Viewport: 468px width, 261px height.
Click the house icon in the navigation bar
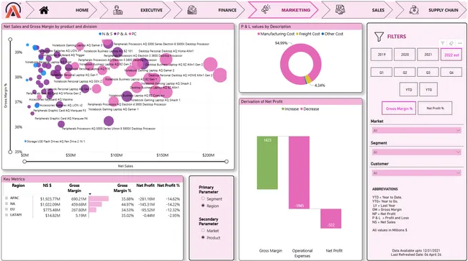click(44, 10)
